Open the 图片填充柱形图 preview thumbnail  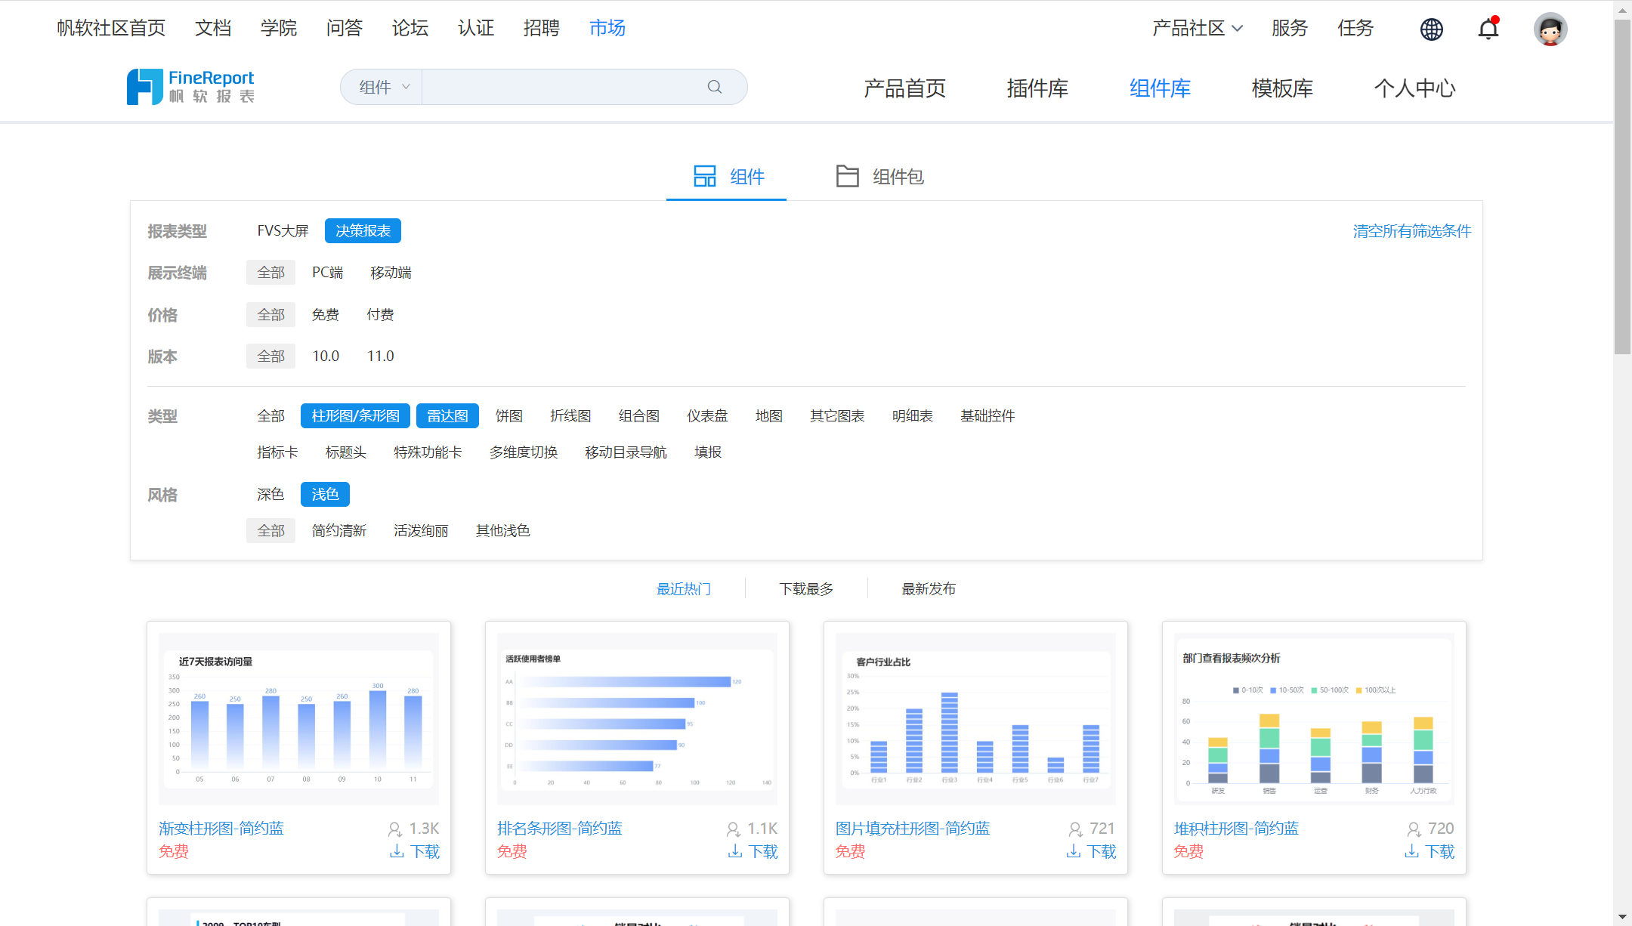pos(975,718)
